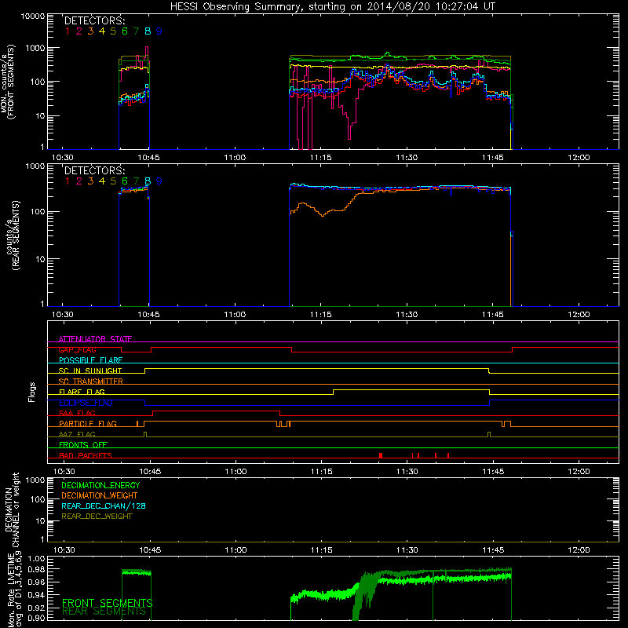Screen dimensions: 628x628
Task: Click the Flags vertical axis title
Action: point(32,392)
